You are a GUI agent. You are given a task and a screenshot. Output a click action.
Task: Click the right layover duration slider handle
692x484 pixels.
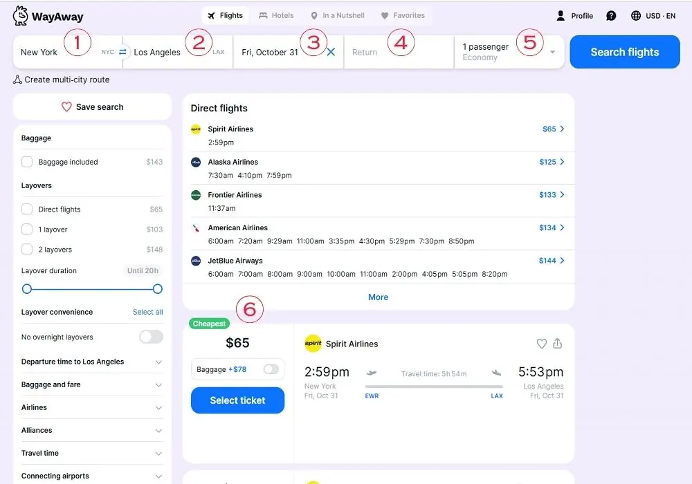[158, 289]
